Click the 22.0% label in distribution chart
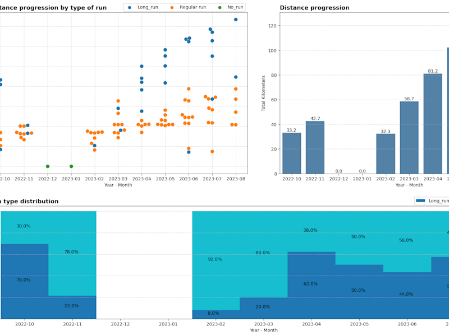Screen dimensions: 449x336 click(71, 306)
